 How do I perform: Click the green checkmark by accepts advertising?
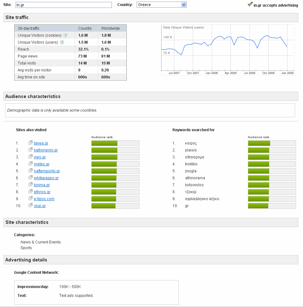pyautogui.click(x=250, y=4)
